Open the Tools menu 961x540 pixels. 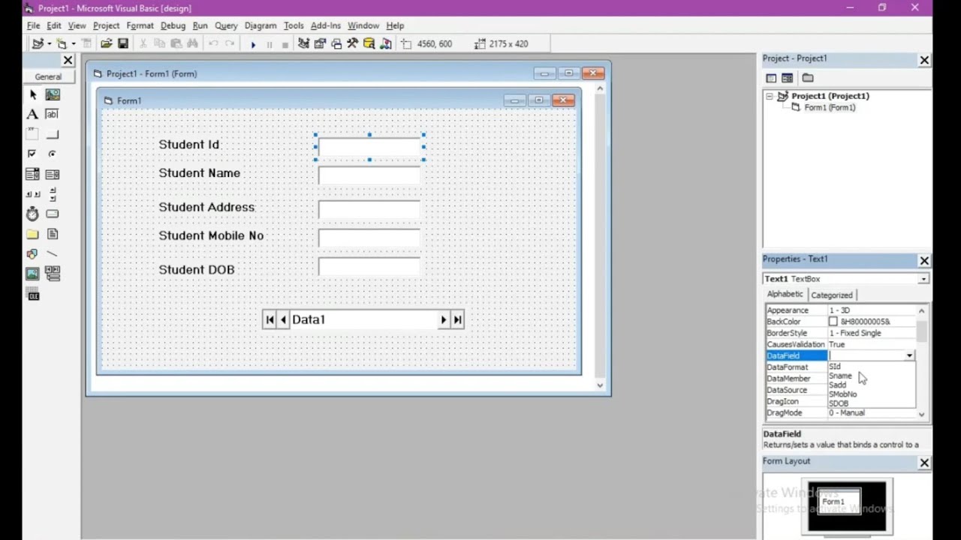(294, 25)
